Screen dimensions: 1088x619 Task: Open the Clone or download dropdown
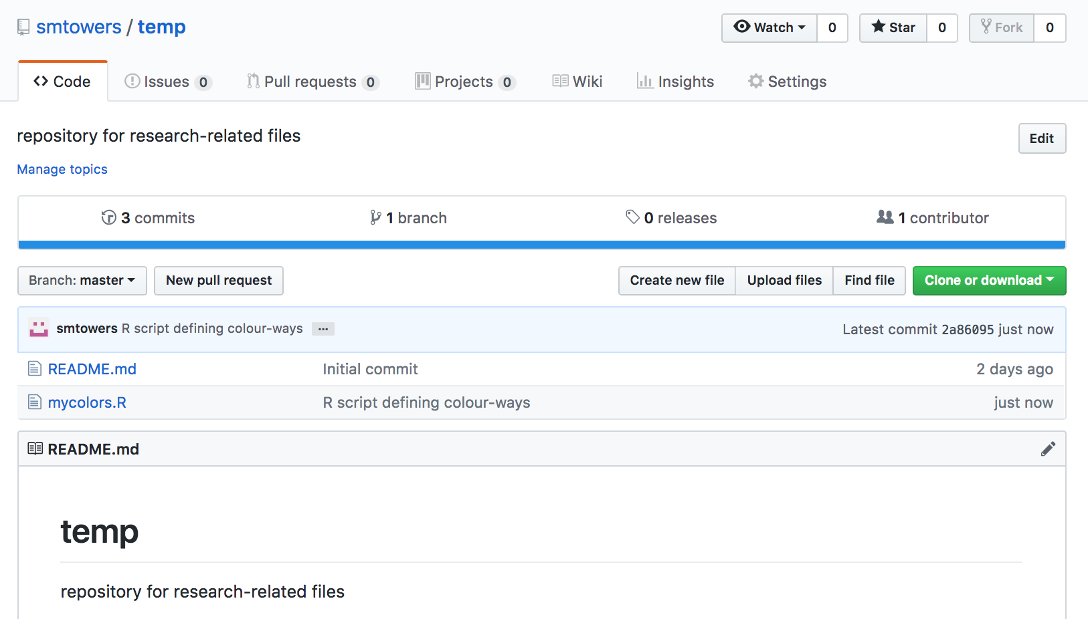989,281
